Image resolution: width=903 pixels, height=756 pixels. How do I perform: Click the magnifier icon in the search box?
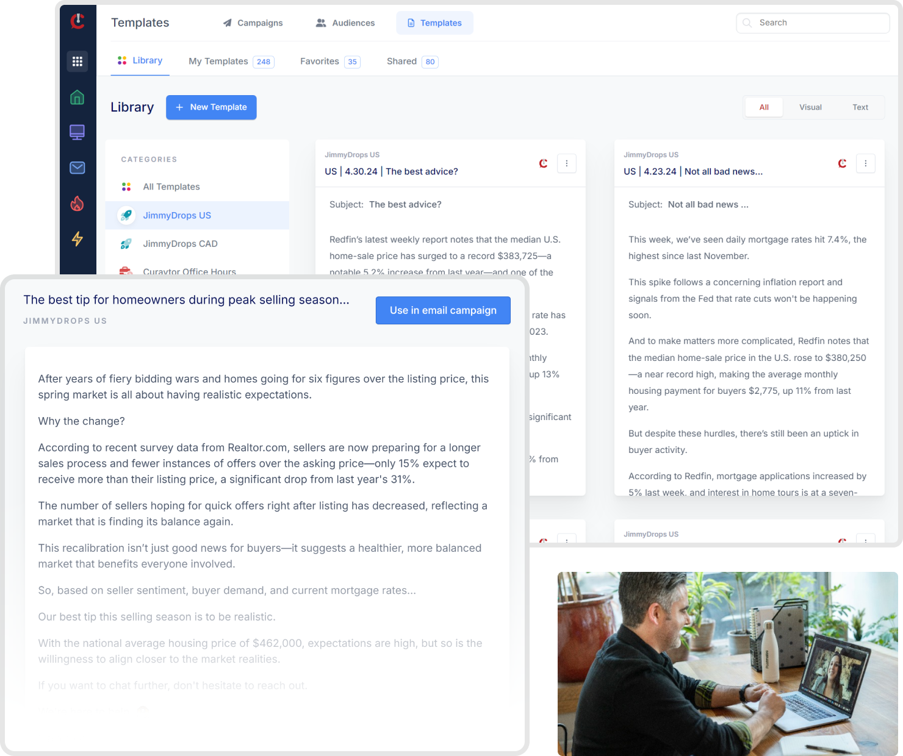747,23
